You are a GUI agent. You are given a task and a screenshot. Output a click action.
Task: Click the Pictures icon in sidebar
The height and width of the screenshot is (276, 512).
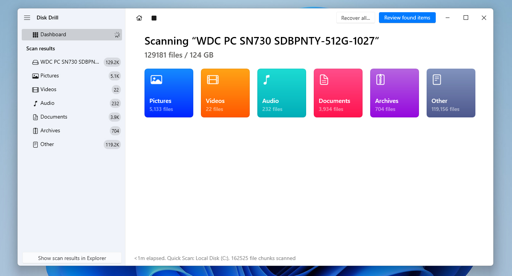[x=35, y=76]
